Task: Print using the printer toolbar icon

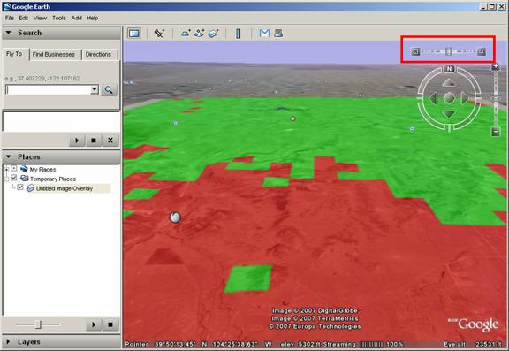Action: click(x=278, y=33)
